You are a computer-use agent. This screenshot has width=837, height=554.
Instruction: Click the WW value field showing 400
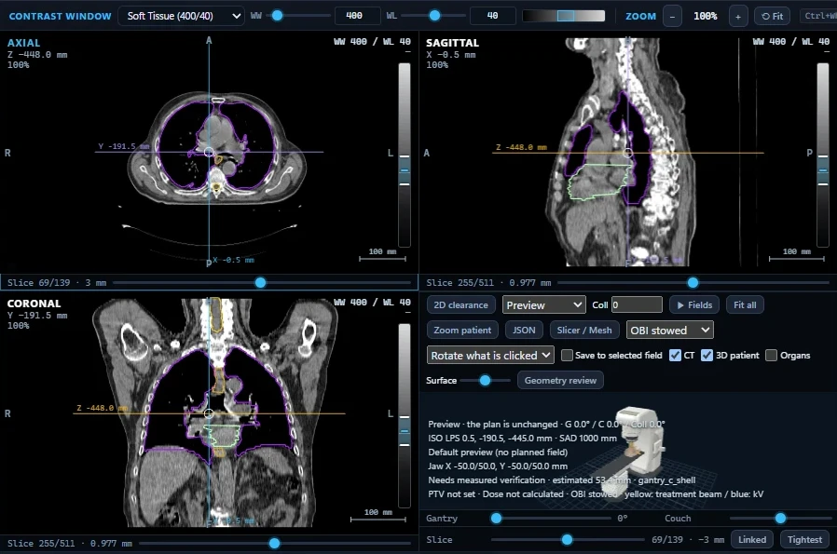pyautogui.click(x=358, y=16)
